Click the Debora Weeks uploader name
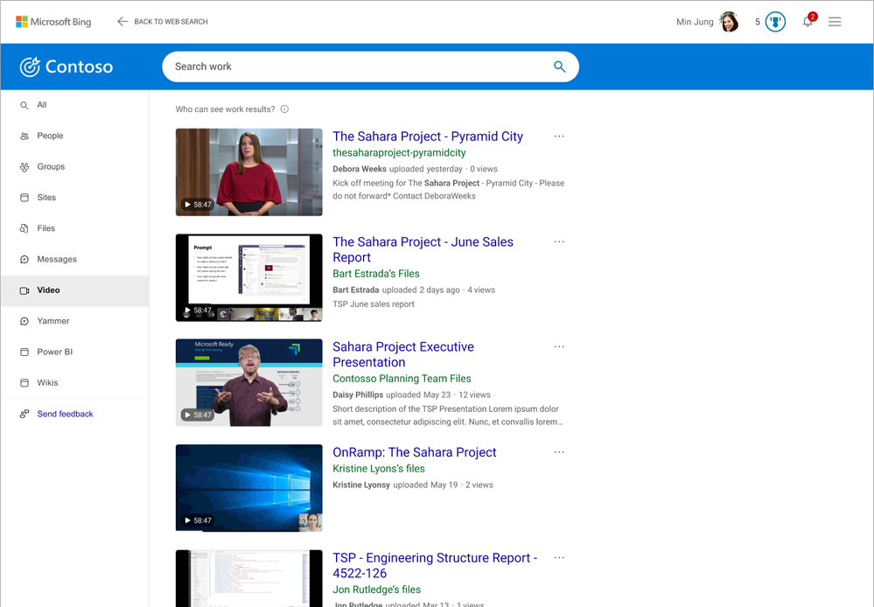 tap(360, 169)
